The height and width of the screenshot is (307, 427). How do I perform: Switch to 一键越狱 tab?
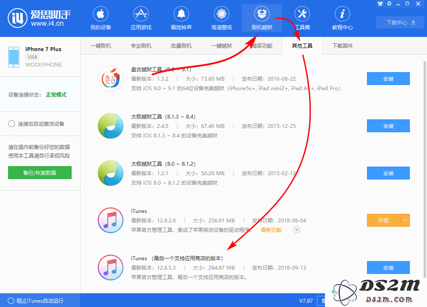pyautogui.click(x=221, y=46)
